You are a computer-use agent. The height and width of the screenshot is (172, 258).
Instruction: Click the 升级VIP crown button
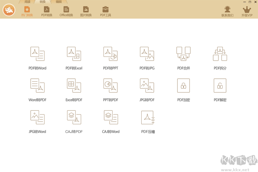[x=247, y=11]
